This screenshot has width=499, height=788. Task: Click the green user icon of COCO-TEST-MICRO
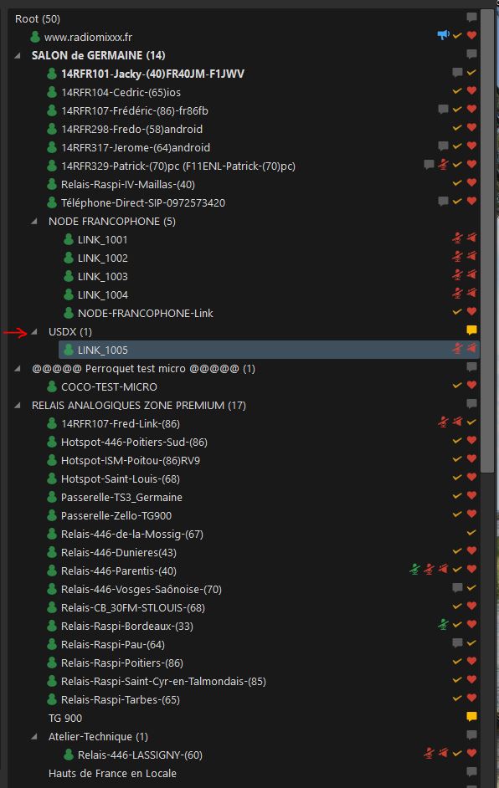click(x=52, y=386)
